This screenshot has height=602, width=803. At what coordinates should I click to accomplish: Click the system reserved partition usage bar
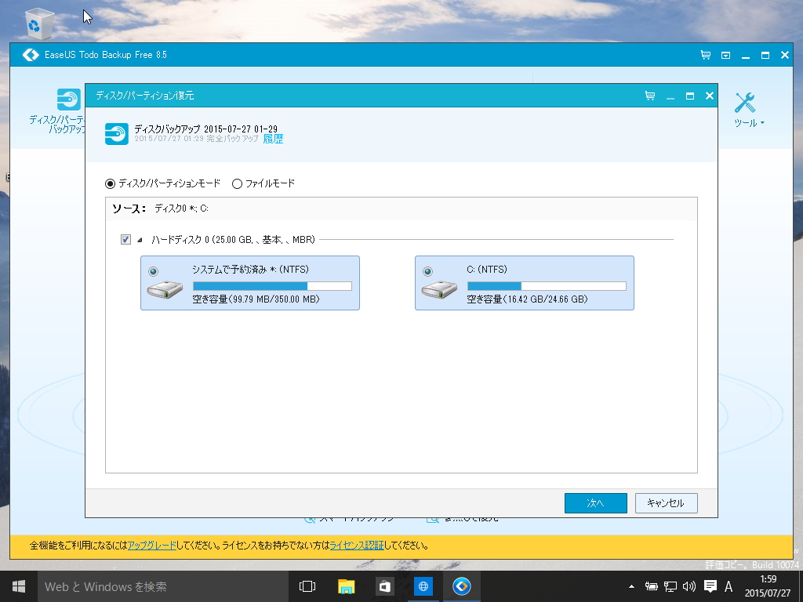(x=272, y=286)
